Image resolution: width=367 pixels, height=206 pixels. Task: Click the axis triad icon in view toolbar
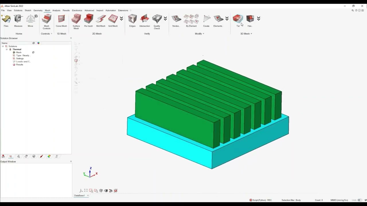(81, 191)
